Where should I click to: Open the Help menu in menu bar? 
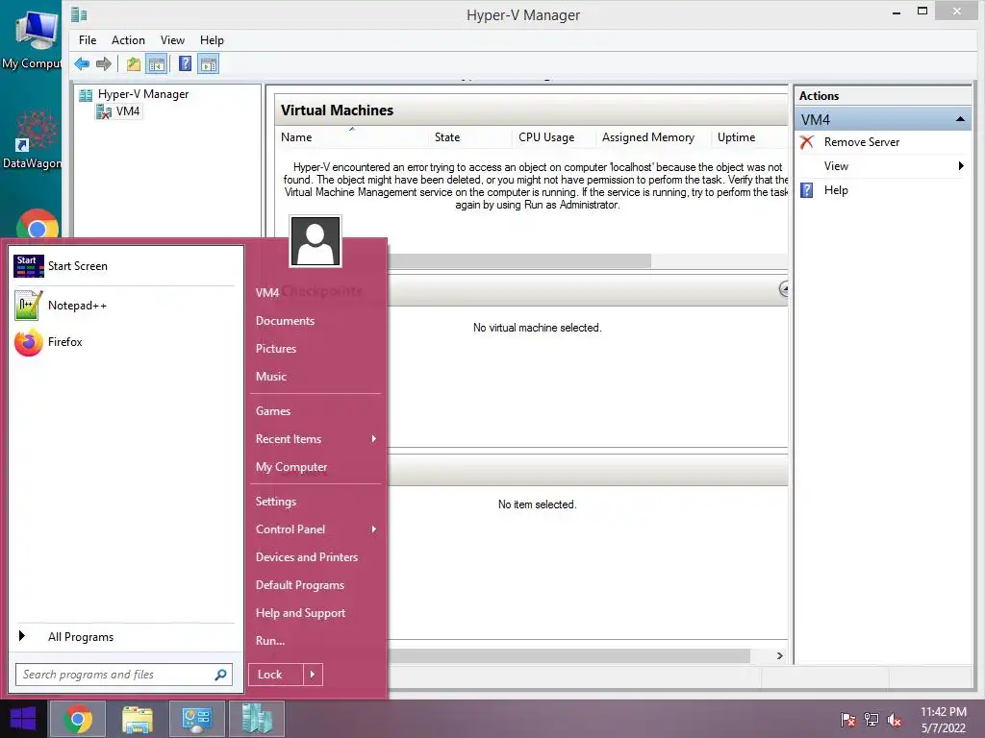(x=212, y=40)
